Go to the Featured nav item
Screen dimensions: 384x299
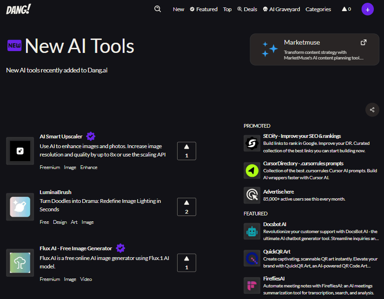(204, 9)
